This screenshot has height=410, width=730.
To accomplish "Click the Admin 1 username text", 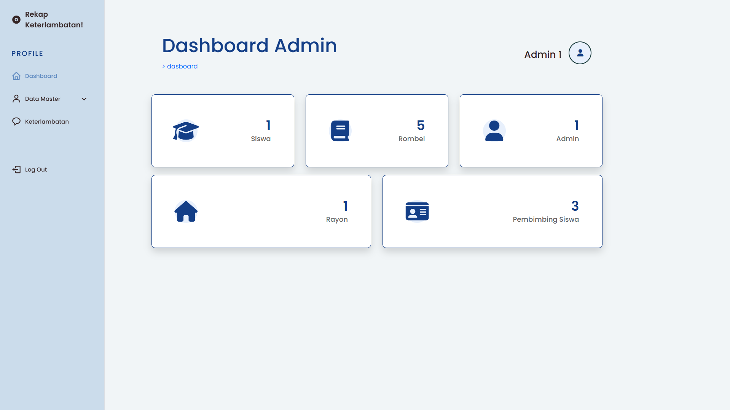I will [543, 54].
